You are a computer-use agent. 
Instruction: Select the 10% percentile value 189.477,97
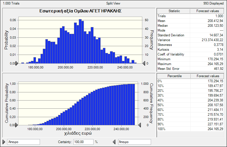coord(215,86)
